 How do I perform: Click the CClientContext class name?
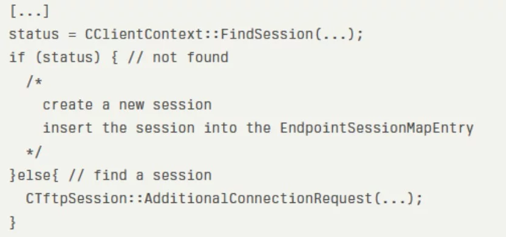[x=144, y=34]
